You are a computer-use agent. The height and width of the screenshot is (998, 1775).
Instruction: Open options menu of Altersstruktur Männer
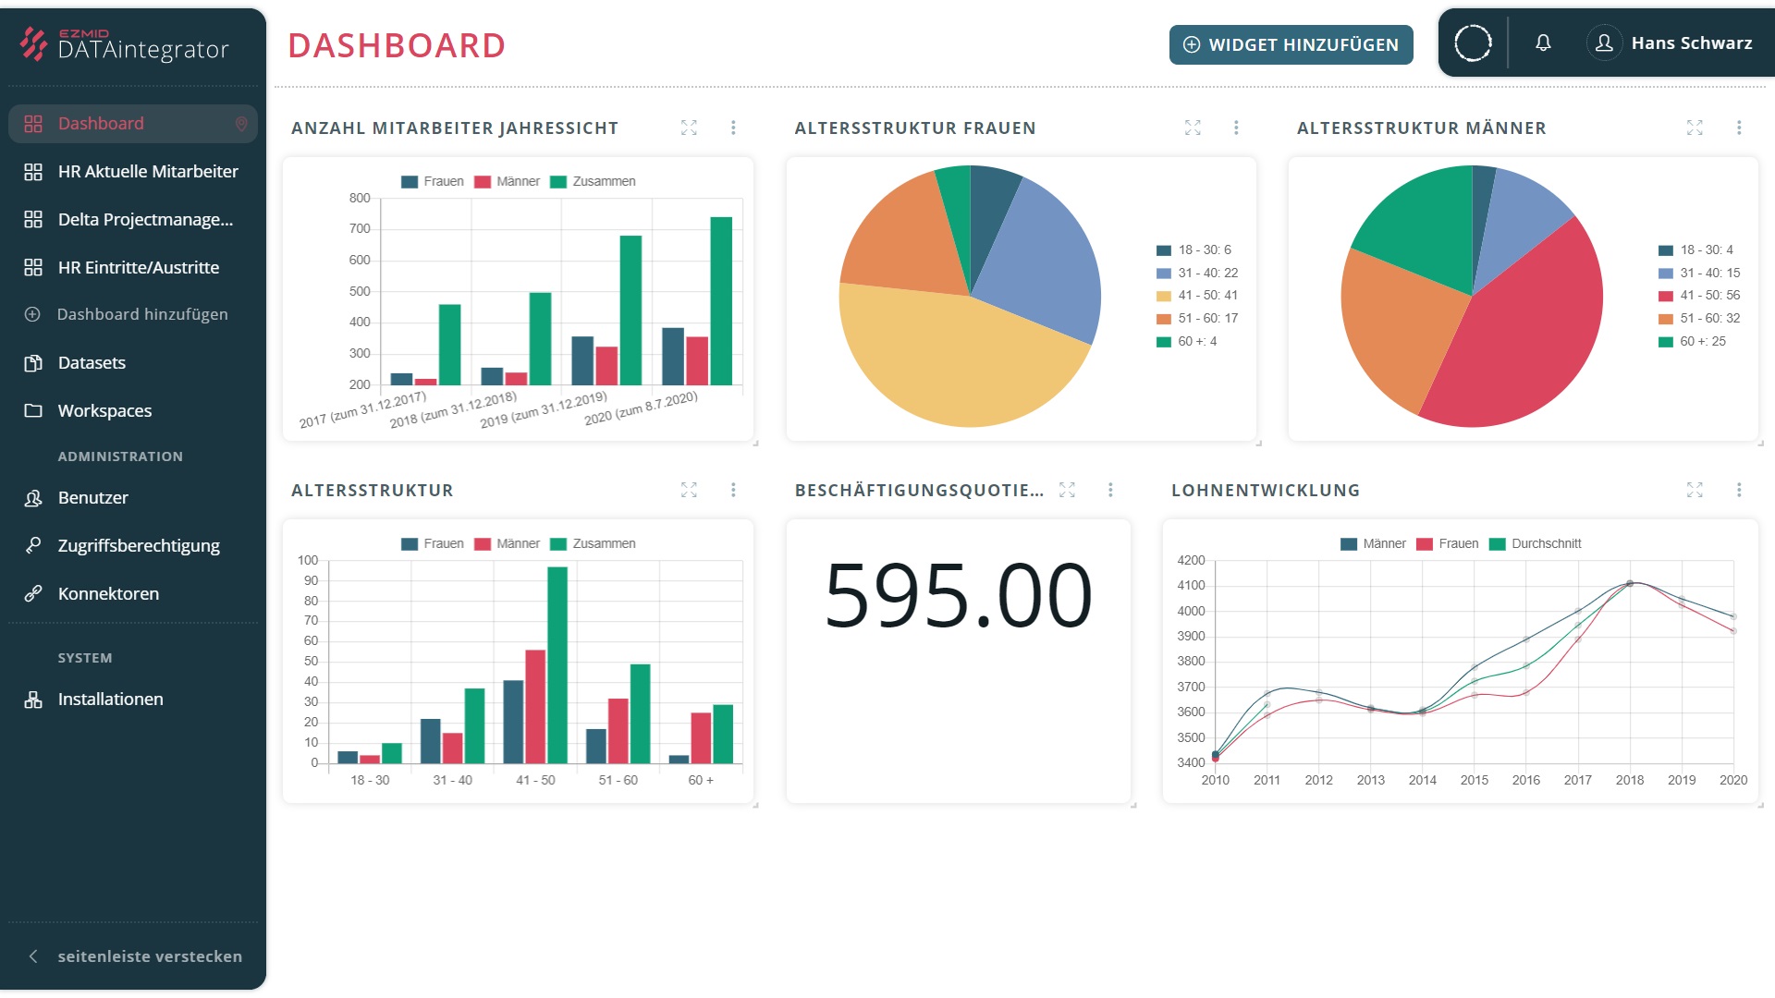(x=1739, y=128)
